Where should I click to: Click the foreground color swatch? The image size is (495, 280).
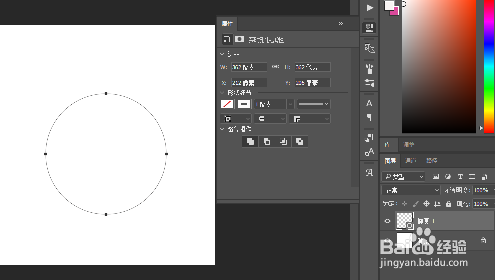[x=389, y=5]
